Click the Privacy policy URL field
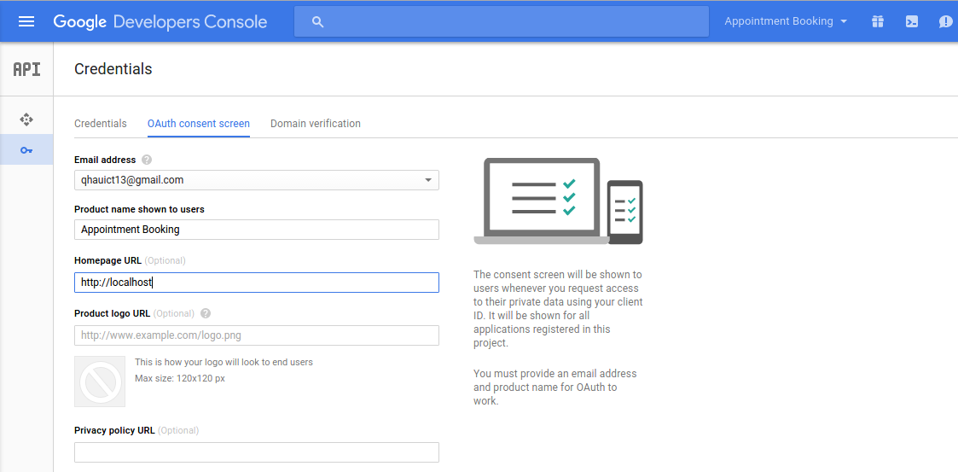This screenshot has width=958, height=472. click(256, 452)
